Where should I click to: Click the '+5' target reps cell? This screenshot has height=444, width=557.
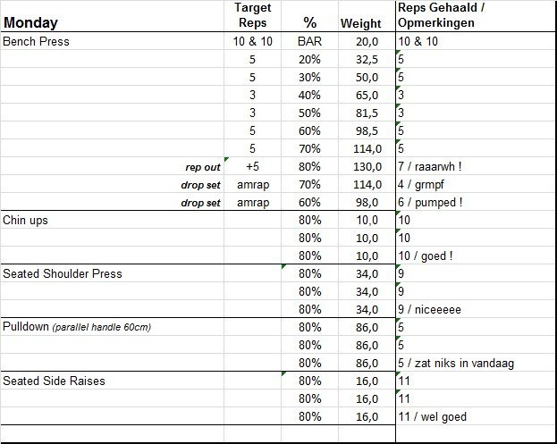tap(252, 166)
